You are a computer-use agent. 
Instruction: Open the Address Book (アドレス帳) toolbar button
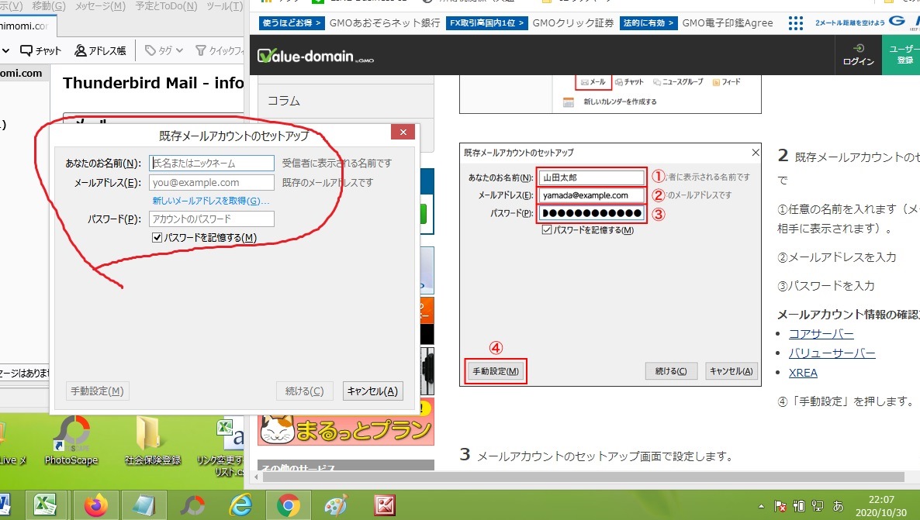(100, 51)
